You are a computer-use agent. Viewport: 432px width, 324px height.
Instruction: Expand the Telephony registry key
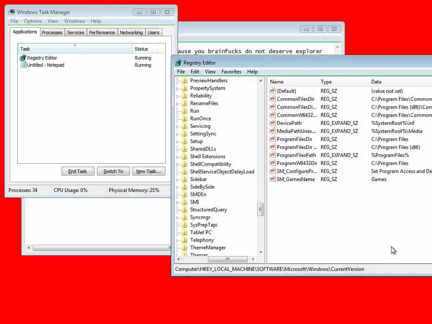pos(178,240)
